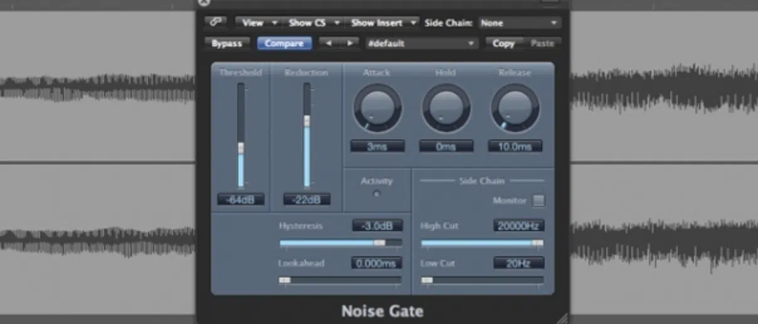The height and width of the screenshot is (324, 758).
Task: Click the 0ms Hold value field
Action: pos(446,146)
